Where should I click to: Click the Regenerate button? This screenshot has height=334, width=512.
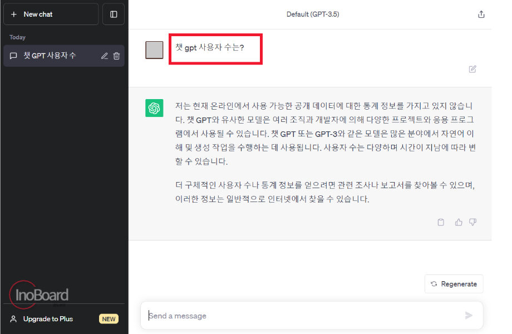coord(454,284)
